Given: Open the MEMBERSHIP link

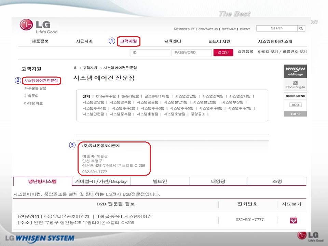Looking at the screenshot, I should (184, 29).
